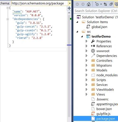118x122 pixels.
Task: Click inside the Search Solution Explorer box
Action: tap(96, 11)
